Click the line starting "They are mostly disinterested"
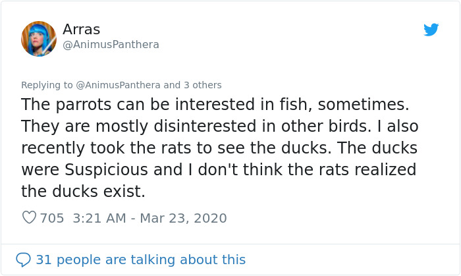This screenshot has height=276, width=461. (x=219, y=126)
